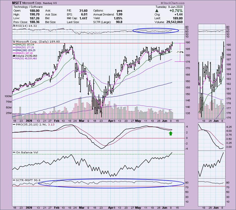Click the +0.76% percent change value
This screenshot has height=210, width=236.
point(176,11)
